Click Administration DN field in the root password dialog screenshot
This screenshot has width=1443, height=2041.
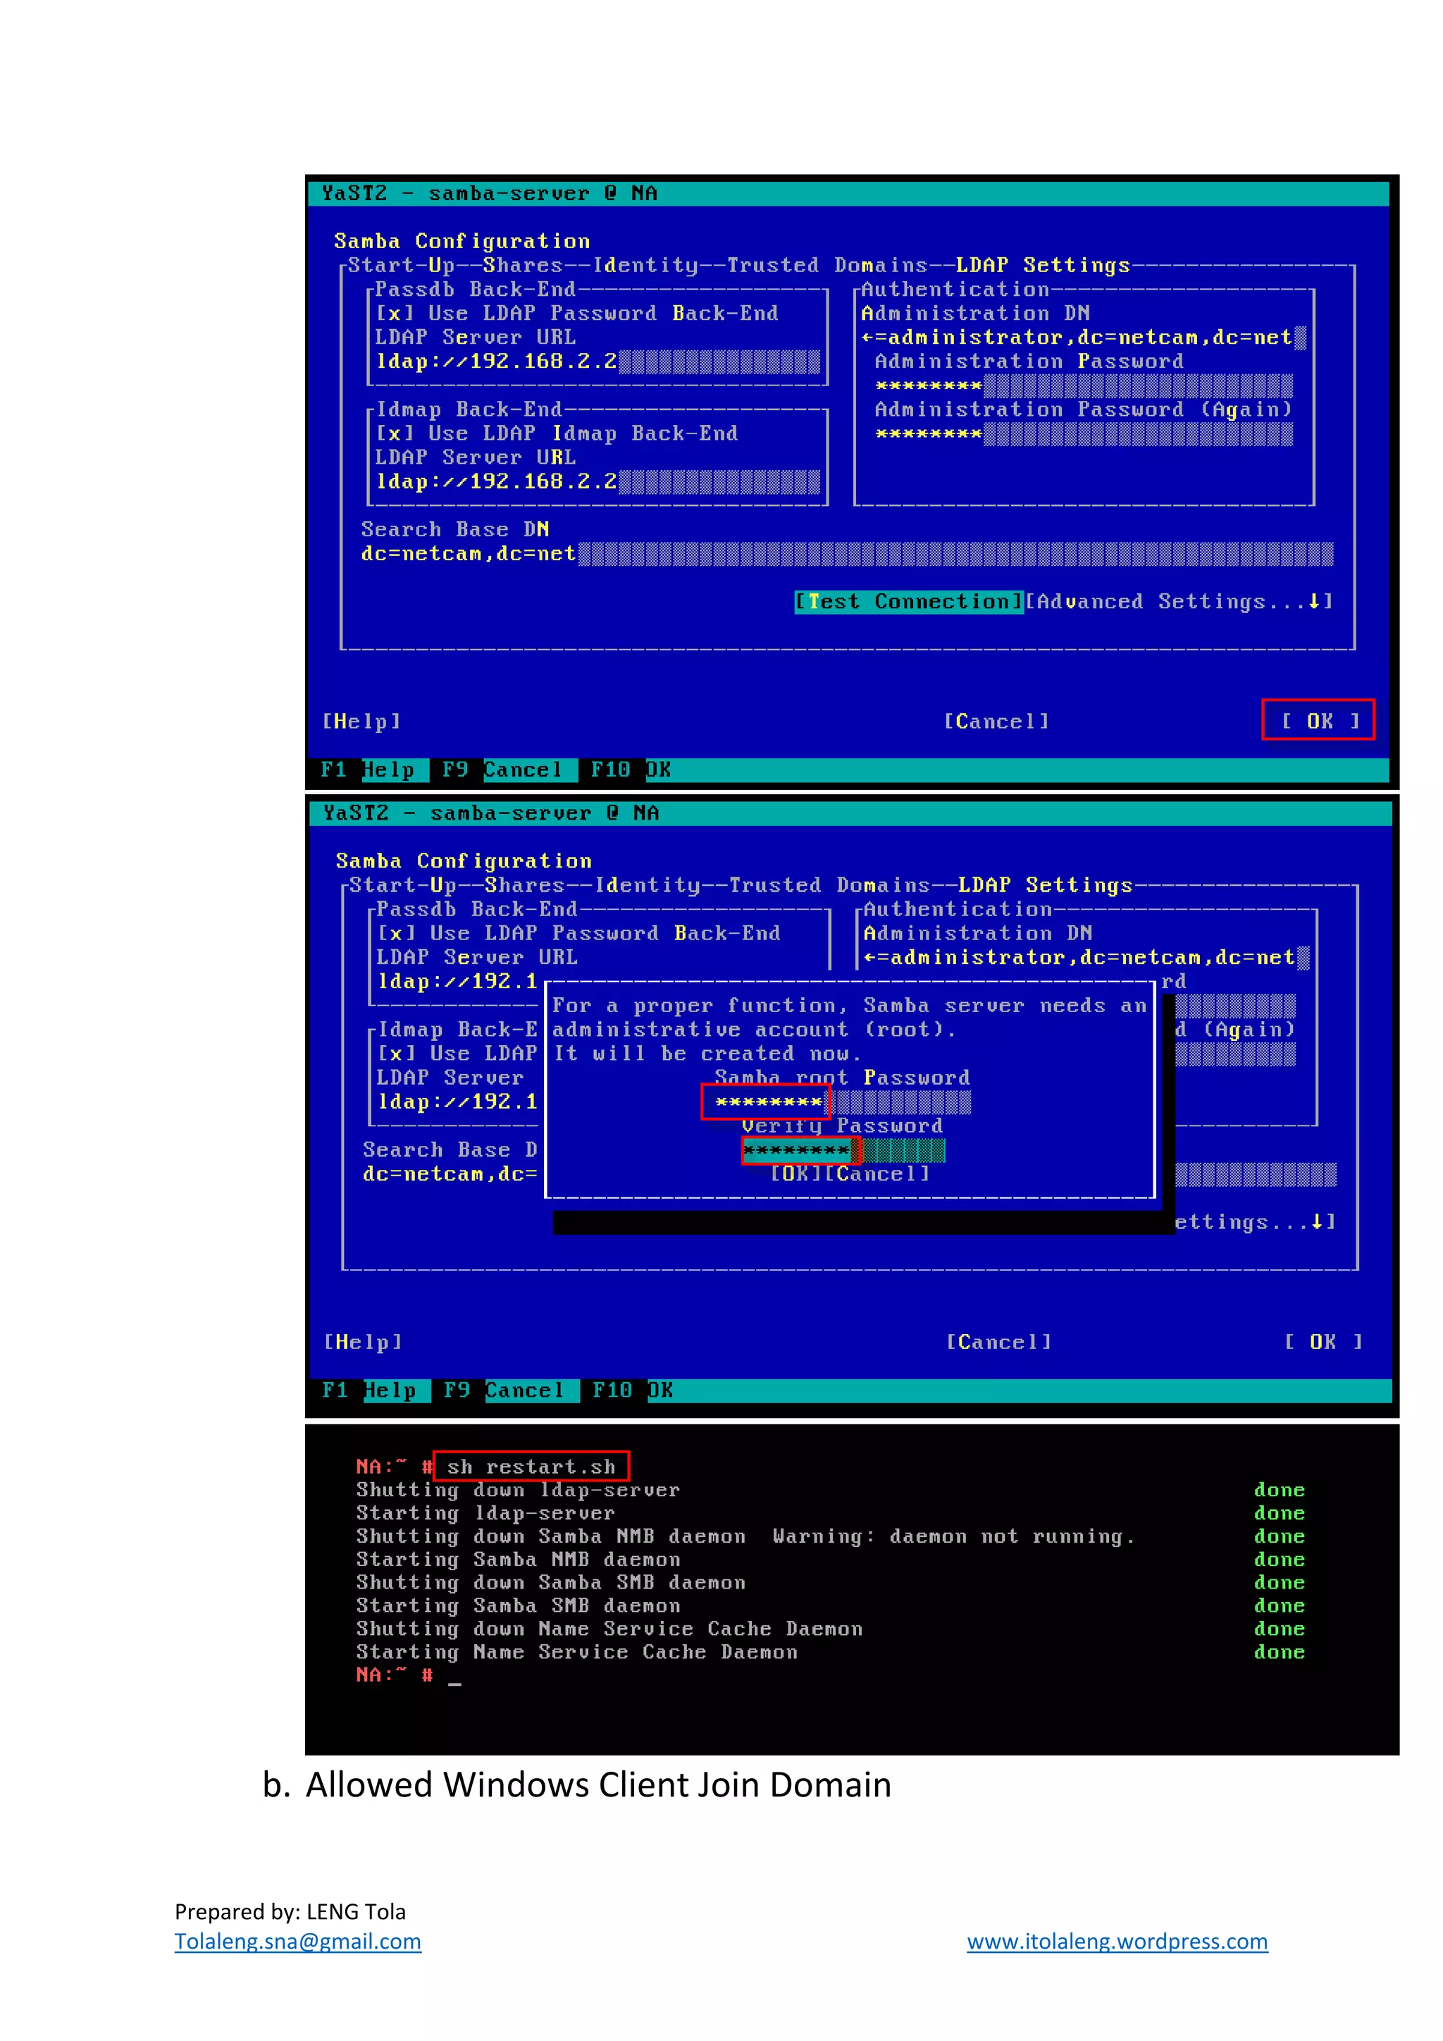click(x=1086, y=957)
